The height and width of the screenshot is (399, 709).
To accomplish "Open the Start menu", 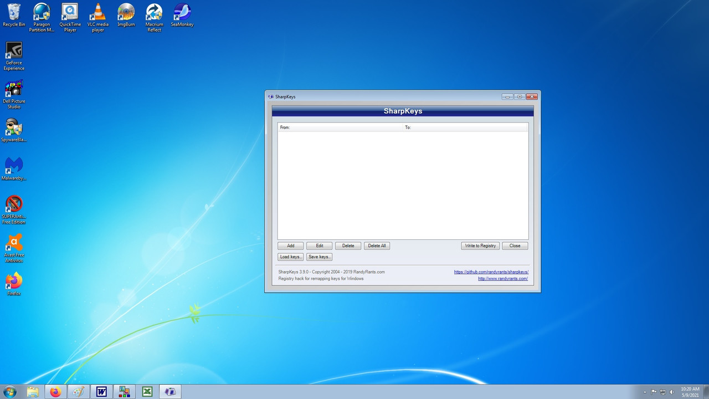I will (9, 392).
